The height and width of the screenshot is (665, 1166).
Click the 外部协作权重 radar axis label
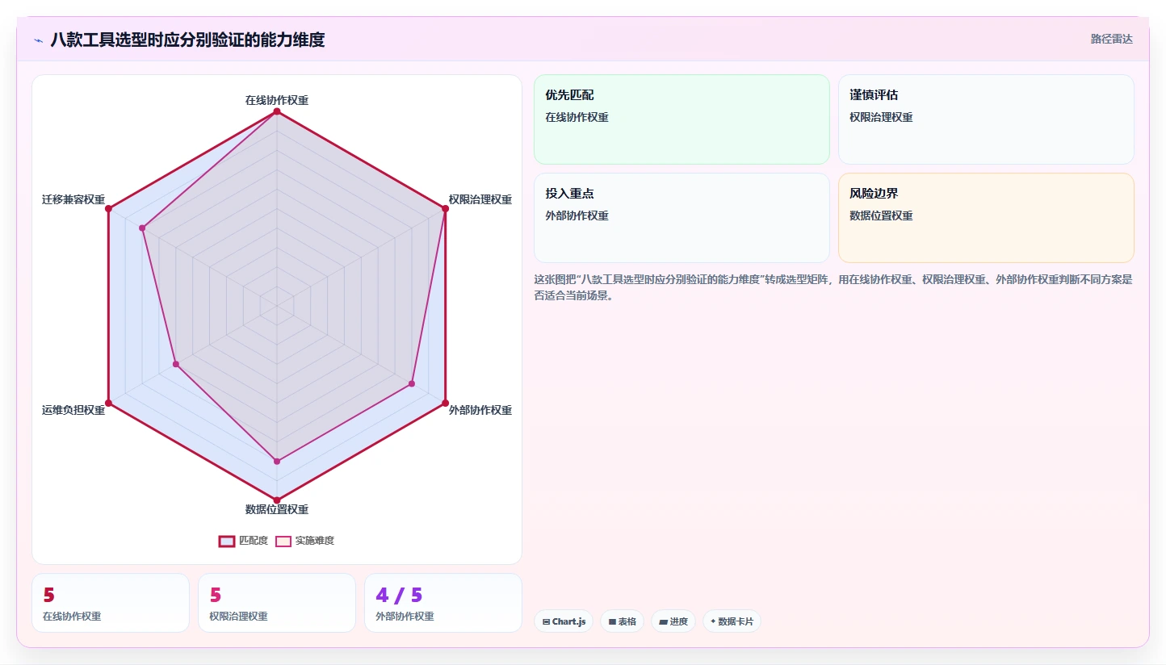(x=480, y=410)
